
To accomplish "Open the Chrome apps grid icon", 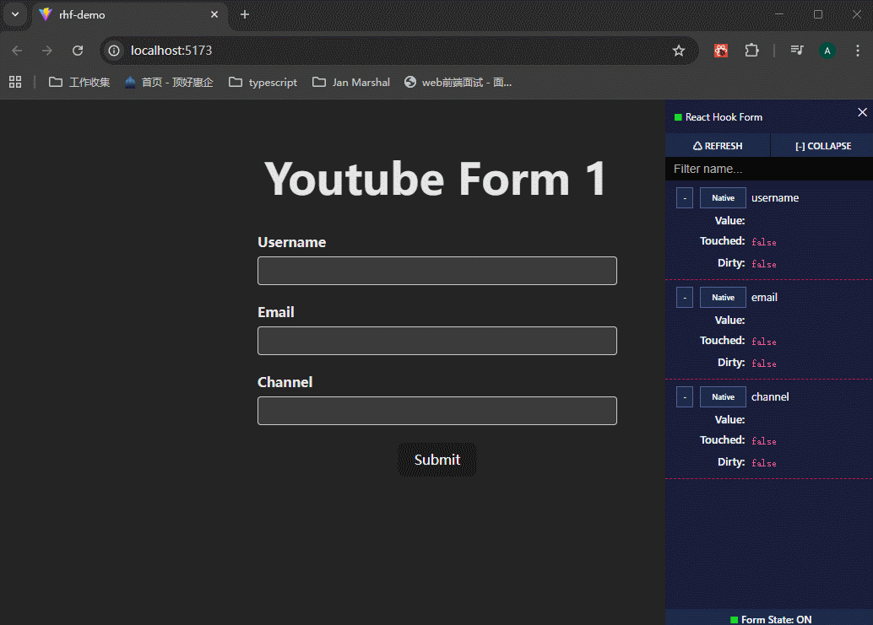I will [15, 82].
